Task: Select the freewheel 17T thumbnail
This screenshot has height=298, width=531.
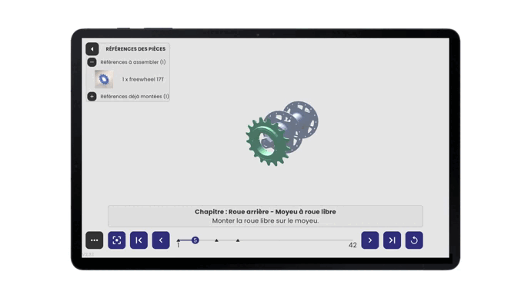Action: click(104, 79)
